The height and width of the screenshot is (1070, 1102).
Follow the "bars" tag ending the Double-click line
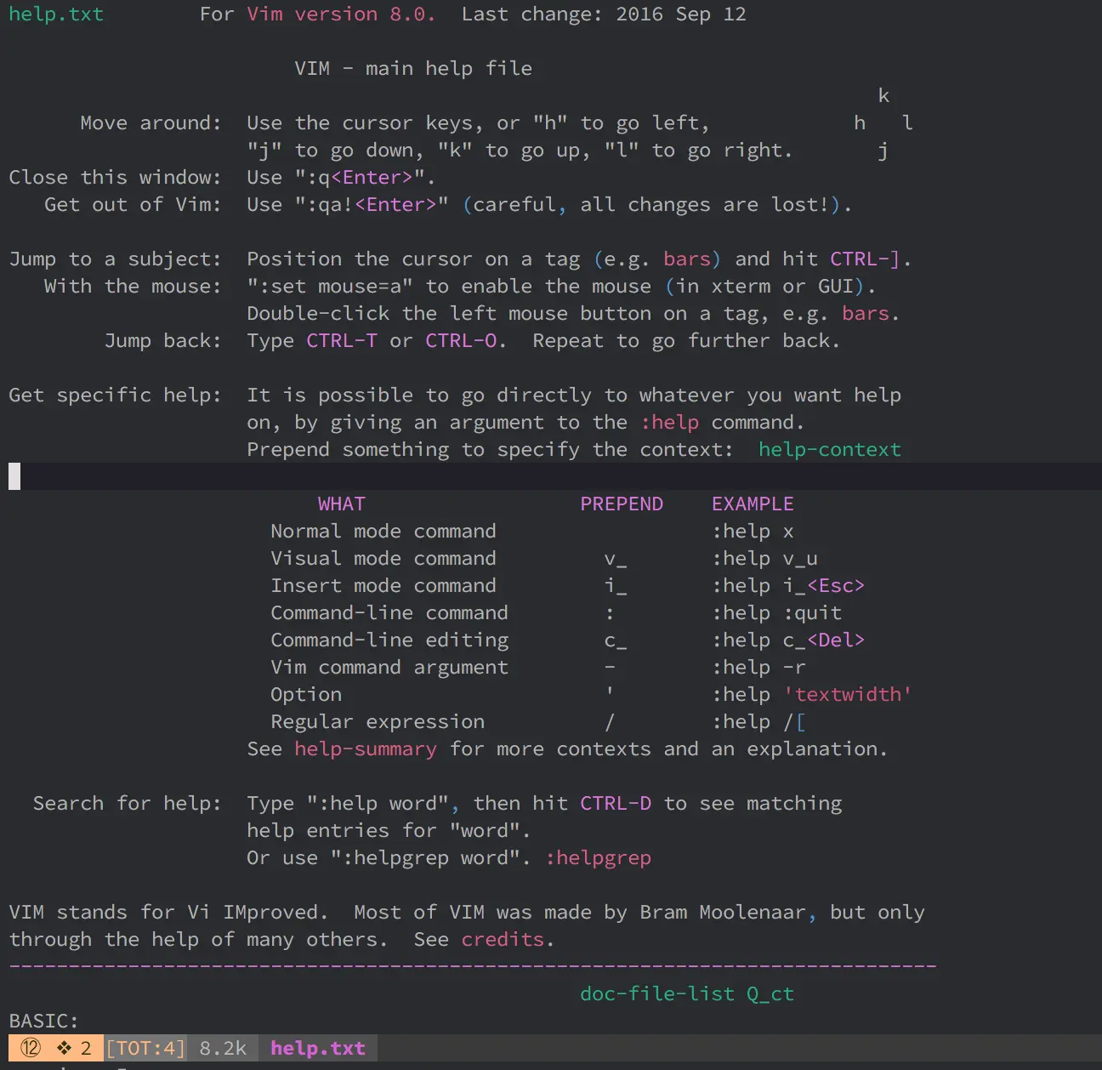point(866,314)
